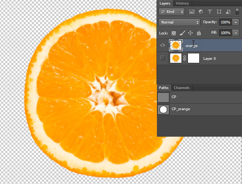Filter layers by type layers icon
Screen dimensions: 242x184
(x=210, y=11)
